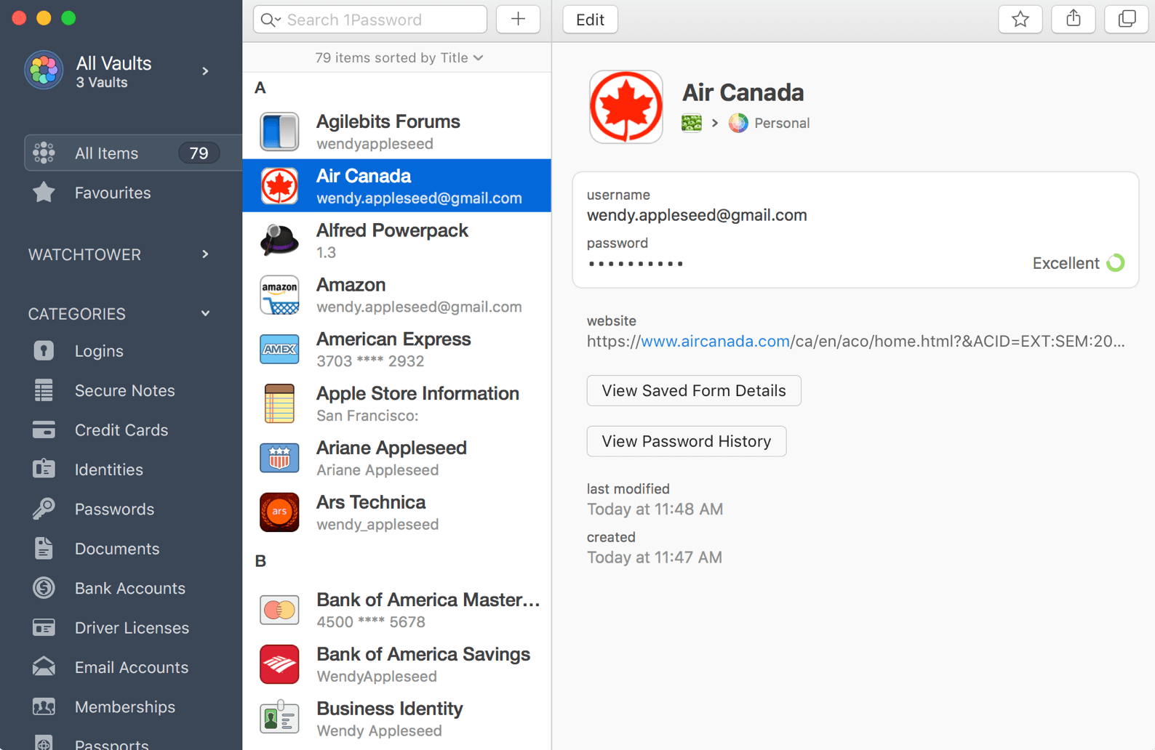Click View Saved Form Details

pos(694,390)
